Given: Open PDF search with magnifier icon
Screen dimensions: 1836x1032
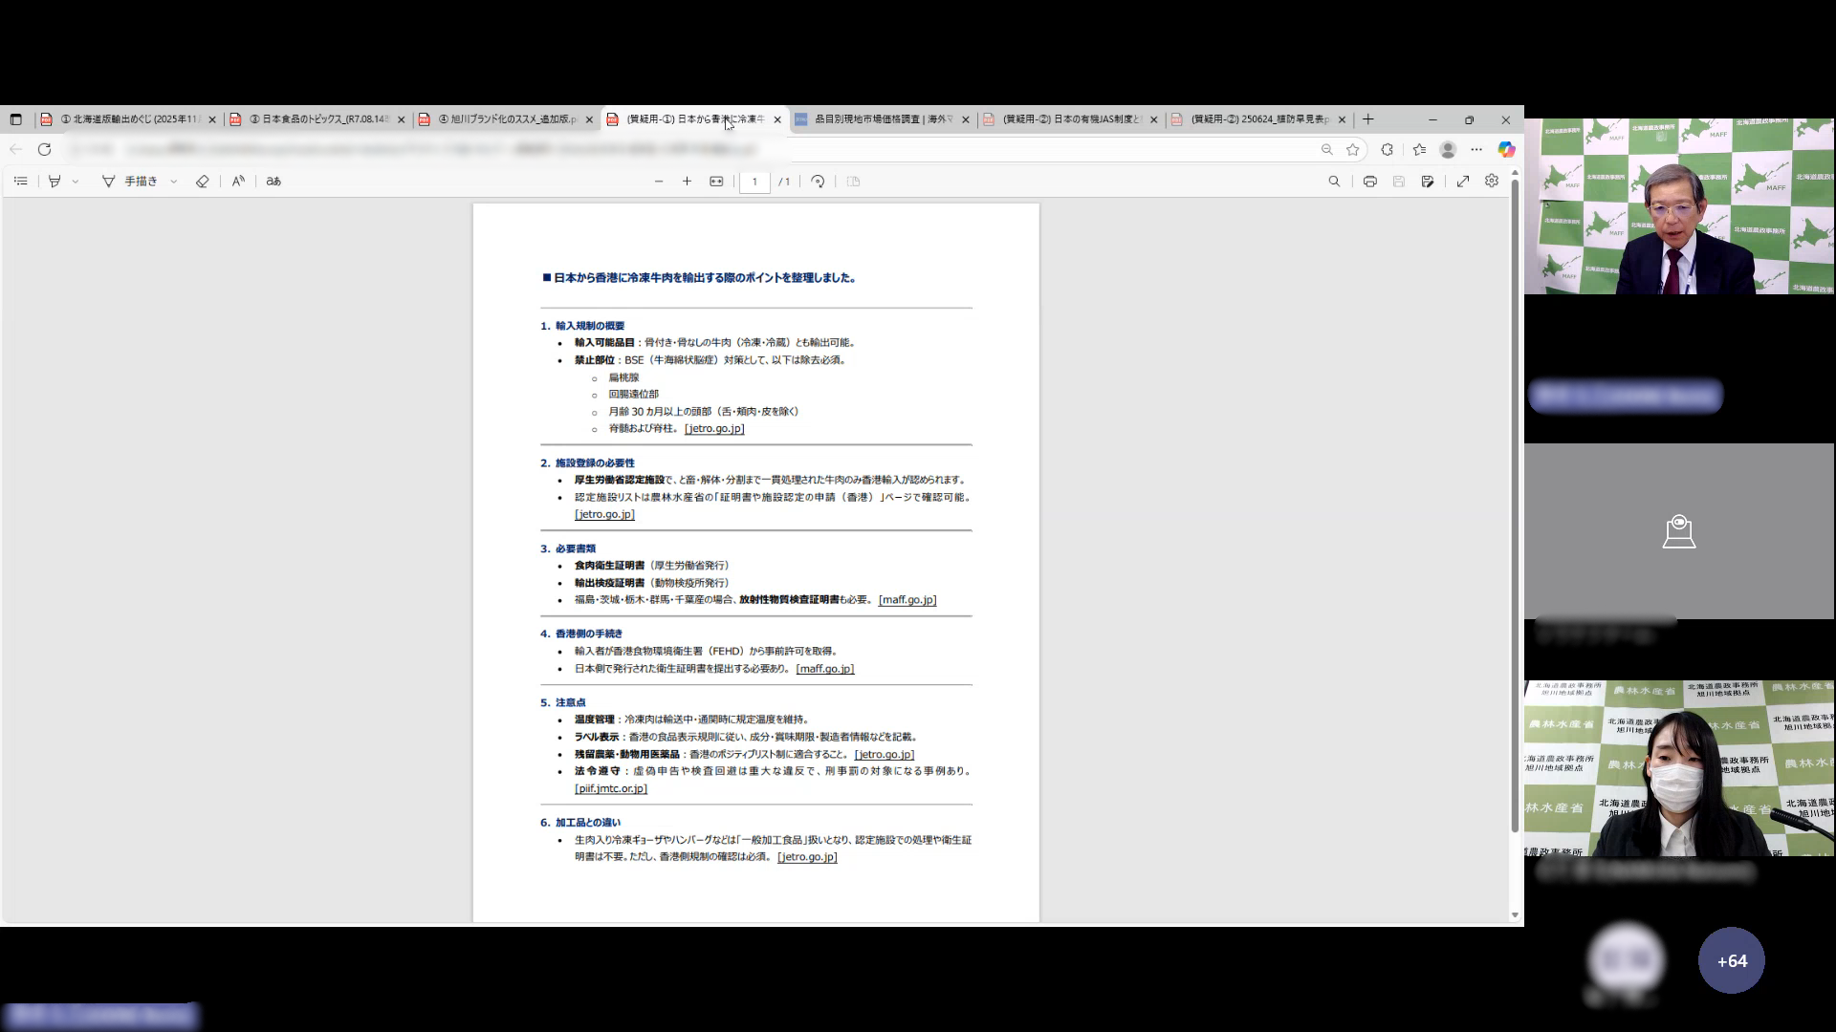Looking at the screenshot, I should [1334, 182].
